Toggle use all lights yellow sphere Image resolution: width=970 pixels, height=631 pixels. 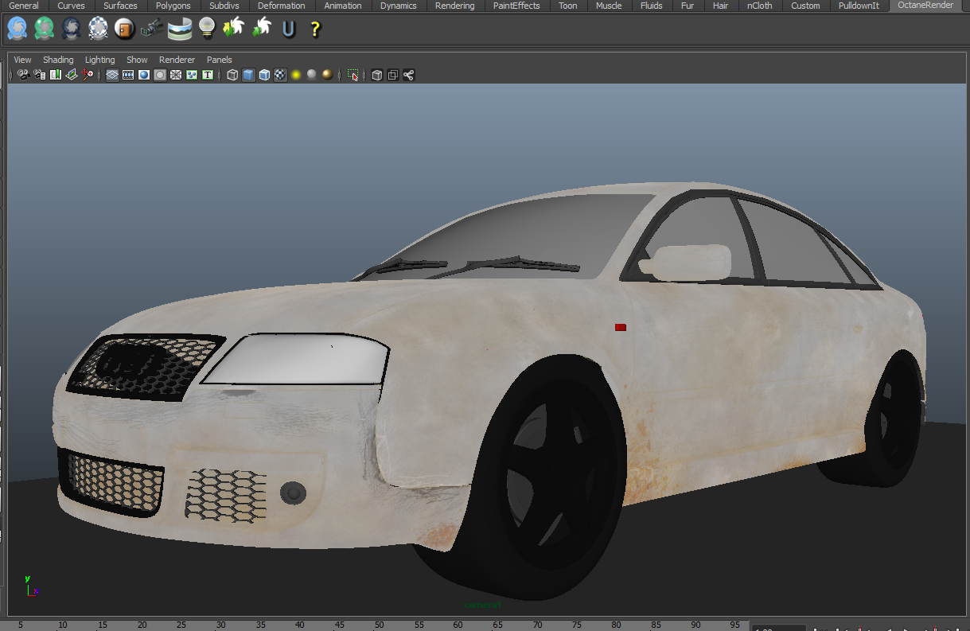[296, 75]
